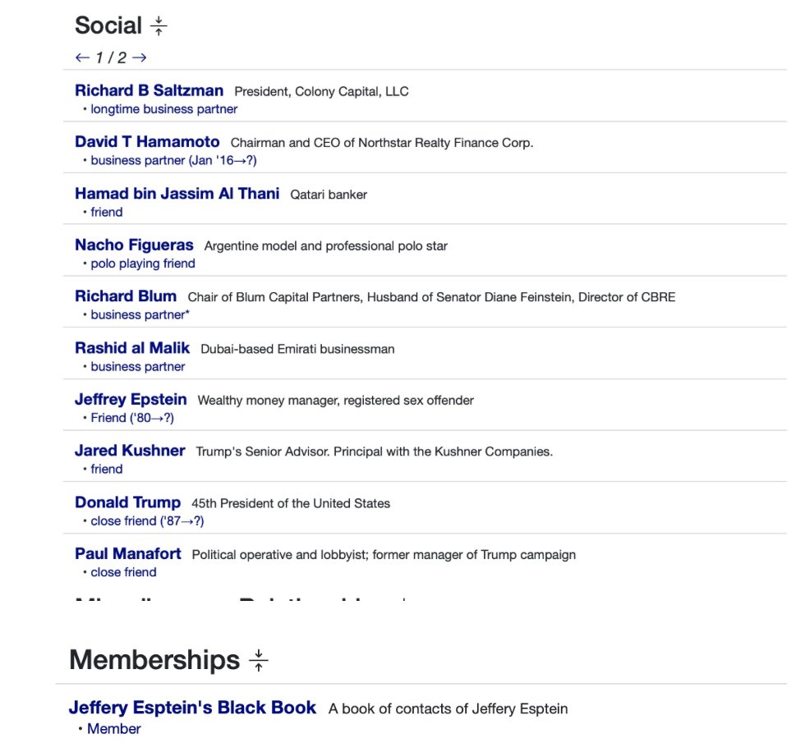Open Rashid al Malik profile
805x752 pixels.
tap(132, 348)
